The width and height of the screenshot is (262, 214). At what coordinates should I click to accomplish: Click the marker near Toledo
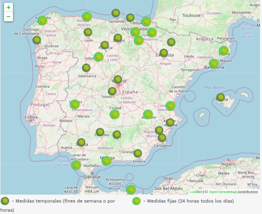pyautogui.click(x=112, y=91)
